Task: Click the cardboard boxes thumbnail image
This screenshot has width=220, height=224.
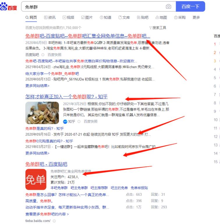Action: (x=42, y=113)
